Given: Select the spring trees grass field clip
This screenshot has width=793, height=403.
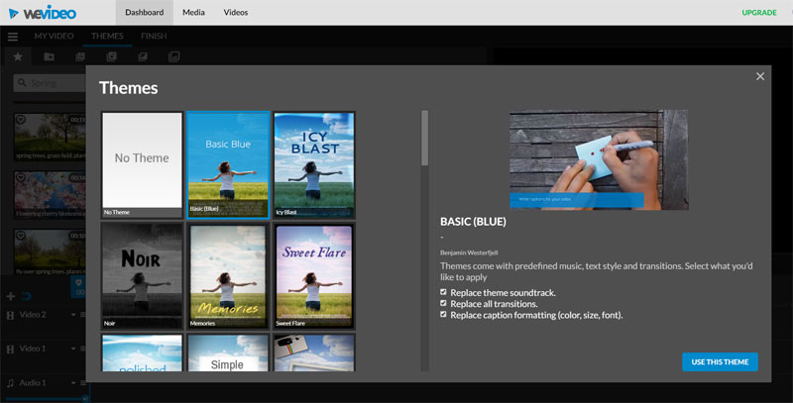Looking at the screenshot, I should (x=50, y=137).
